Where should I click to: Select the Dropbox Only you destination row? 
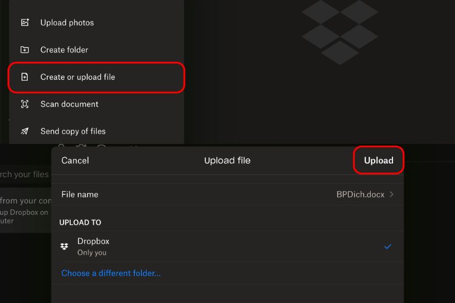point(228,246)
